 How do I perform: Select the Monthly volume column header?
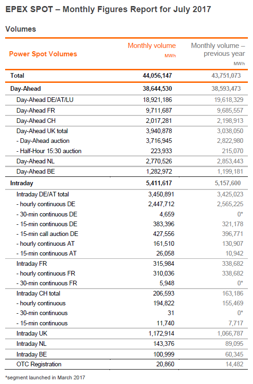(x=152, y=46)
